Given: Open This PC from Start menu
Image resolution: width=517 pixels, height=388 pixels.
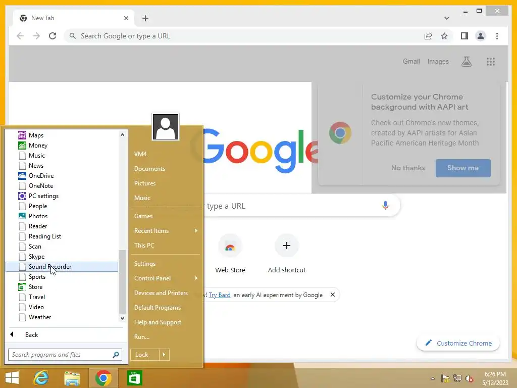Looking at the screenshot, I should click(144, 245).
